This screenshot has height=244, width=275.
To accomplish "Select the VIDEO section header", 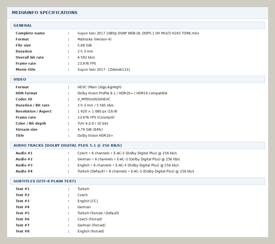I will click(x=137, y=79).
